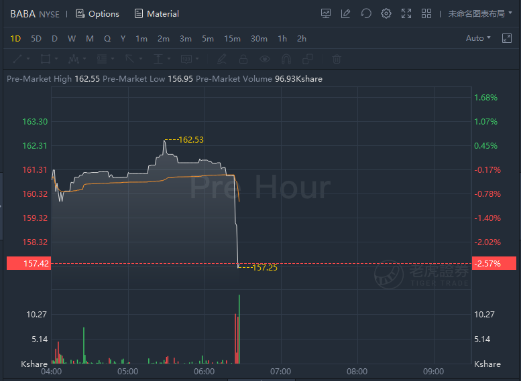The width and height of the screenshot is (521, 381).
Task: Click the BABA ticker symbol
Action: [23, 14]
